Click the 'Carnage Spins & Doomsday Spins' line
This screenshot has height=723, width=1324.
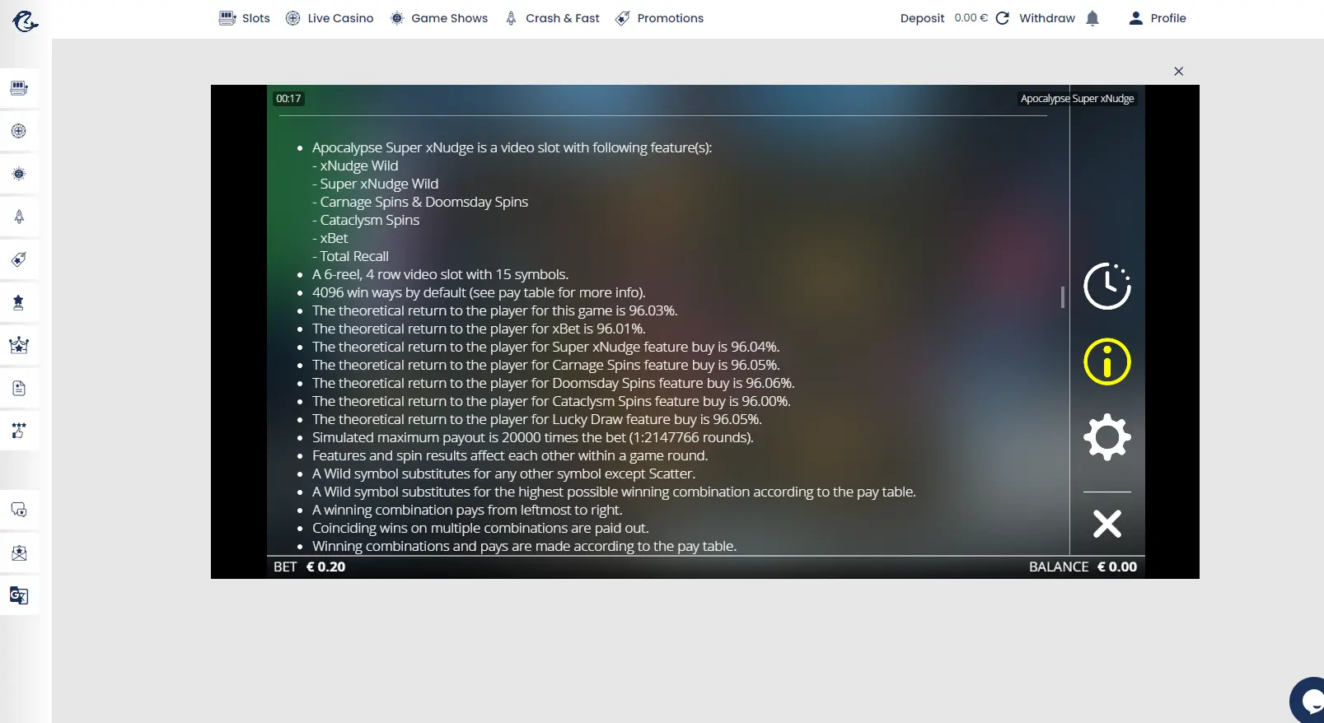pyautogui.click(x=420, y=202)
